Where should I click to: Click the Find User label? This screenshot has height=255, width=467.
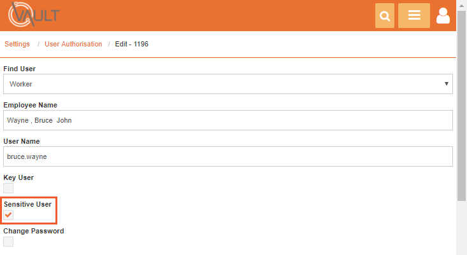point(19,69)
